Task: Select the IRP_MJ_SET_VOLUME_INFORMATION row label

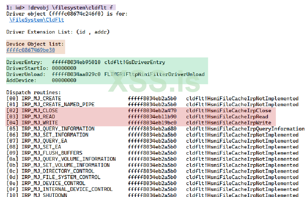Action: point(66,165)
